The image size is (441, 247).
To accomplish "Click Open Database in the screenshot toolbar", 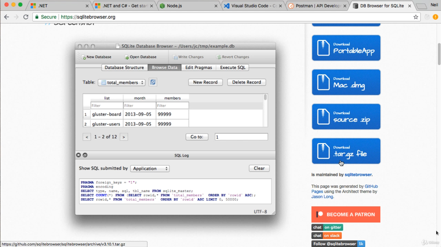I will point(140,57).
